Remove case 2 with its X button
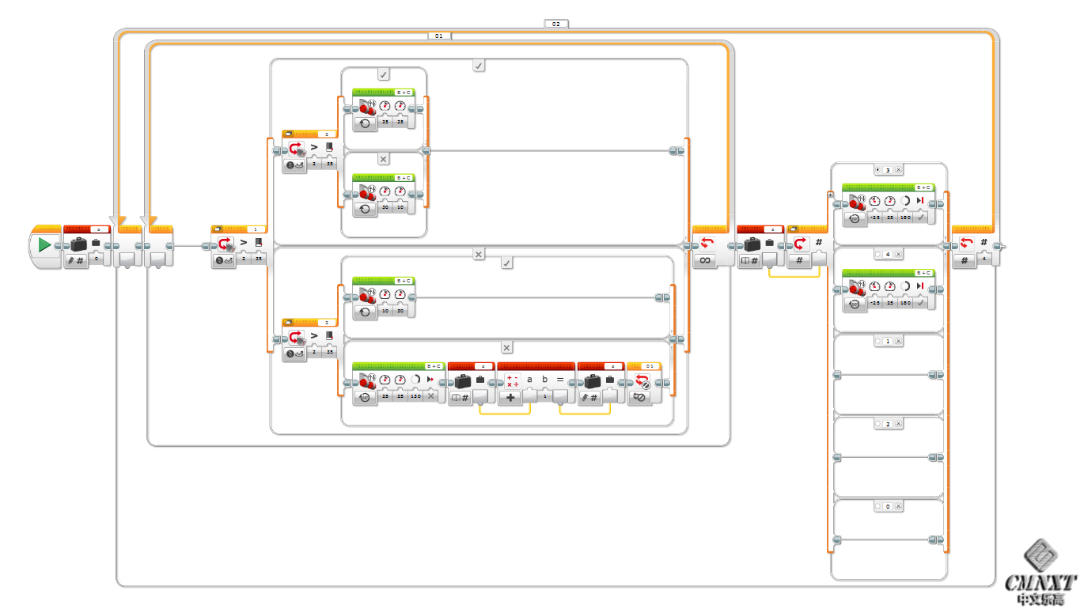Image resolution: width=1084 pixels, height=613 pixels. (x=898, y=424)
